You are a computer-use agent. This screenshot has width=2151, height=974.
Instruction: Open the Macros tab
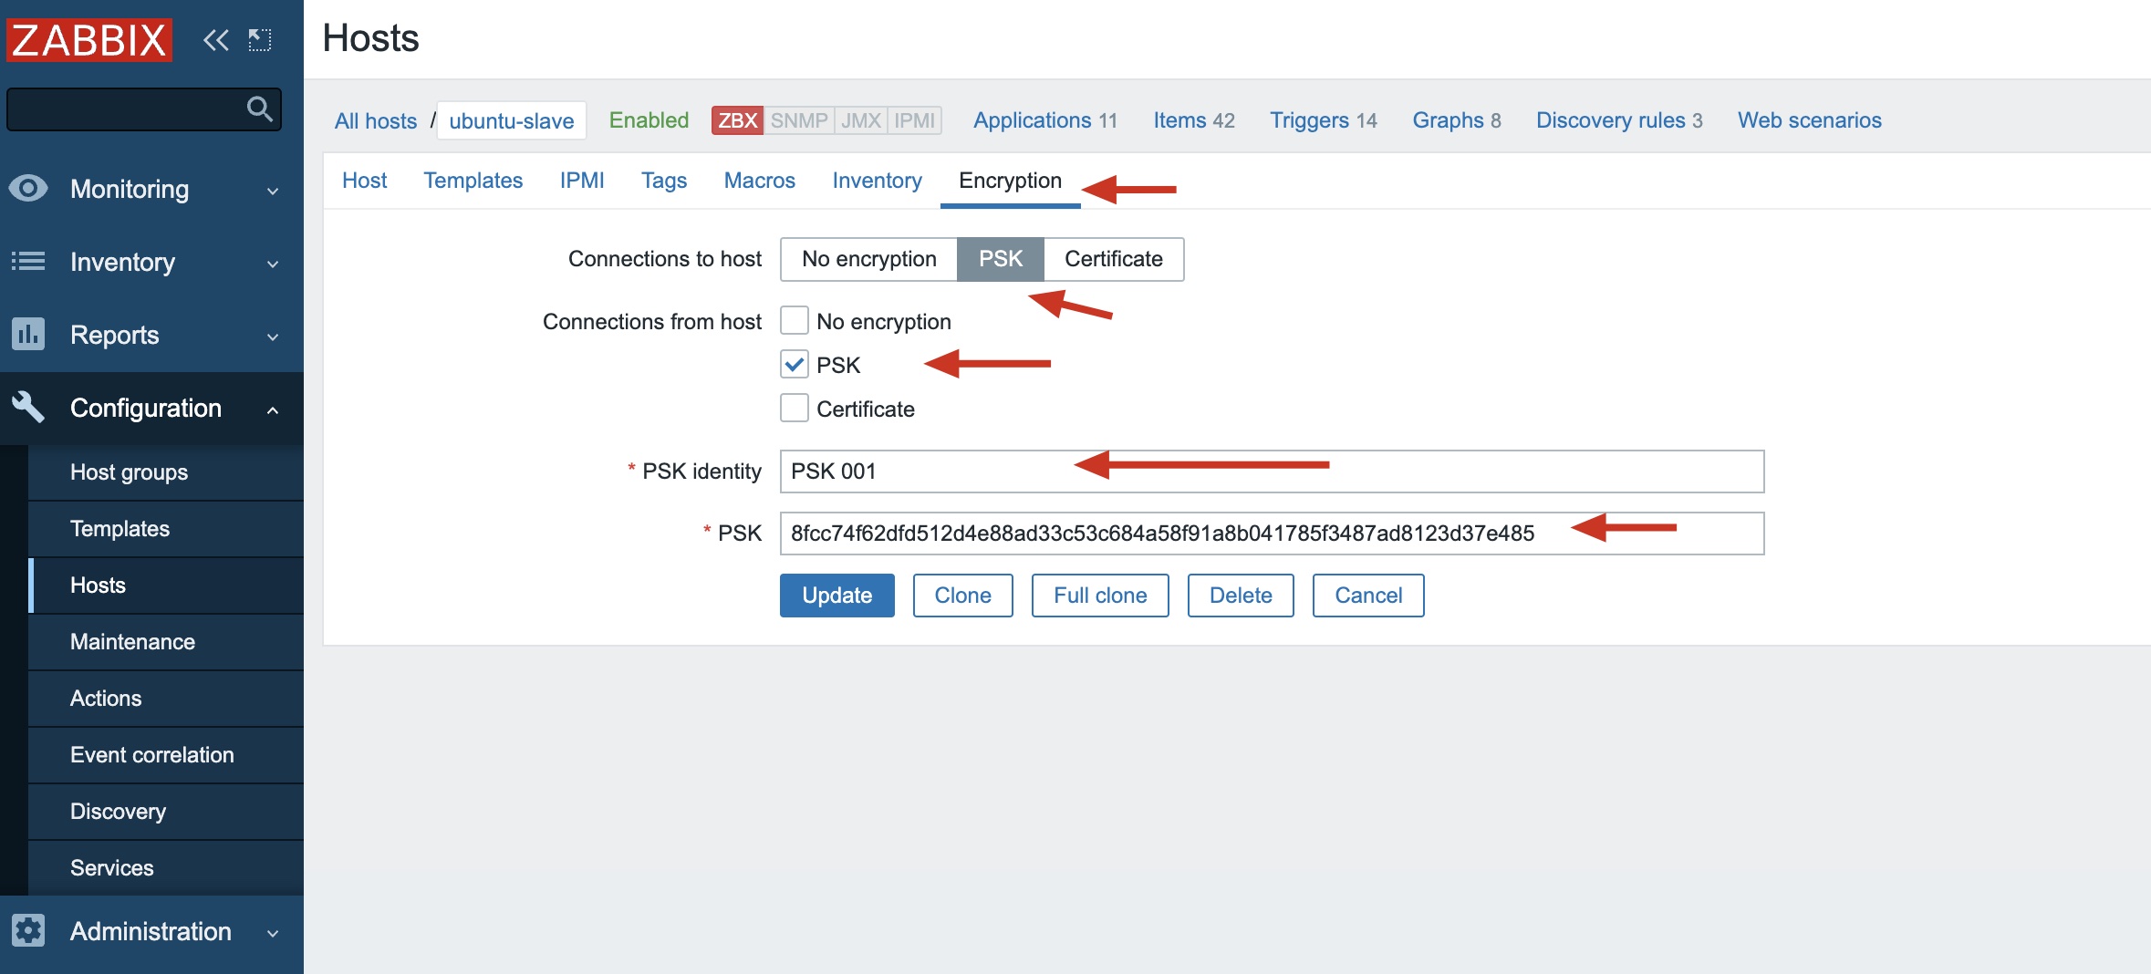click(x=759, y=181)
